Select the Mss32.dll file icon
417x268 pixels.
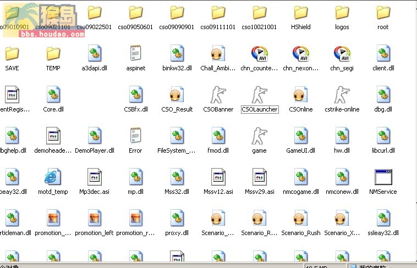tap(177, 177)
